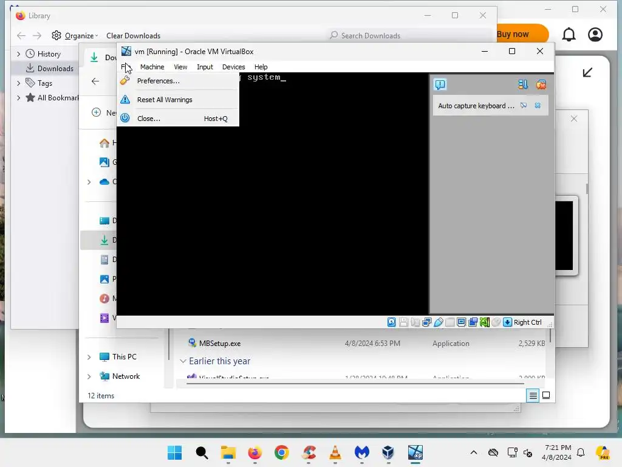The width and height of the screenshot is (622, 467).
Task: Click Organize in the Library window
Action: click(75, 36)
